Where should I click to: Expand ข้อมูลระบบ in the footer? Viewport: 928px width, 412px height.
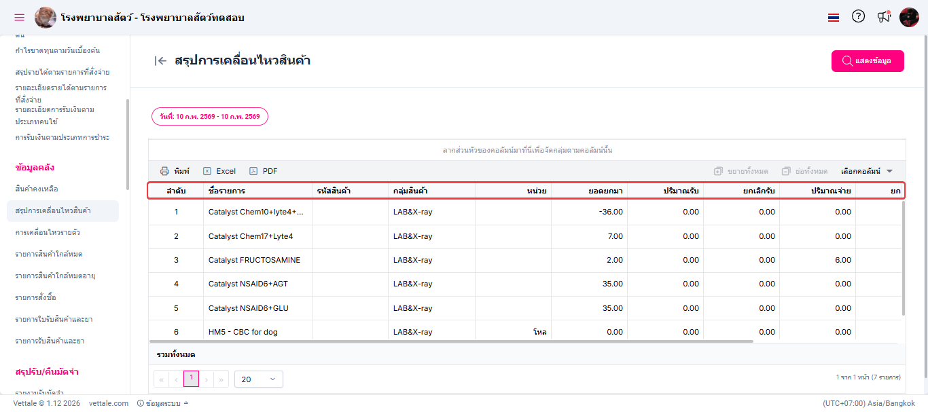click(x=162, y=403)
